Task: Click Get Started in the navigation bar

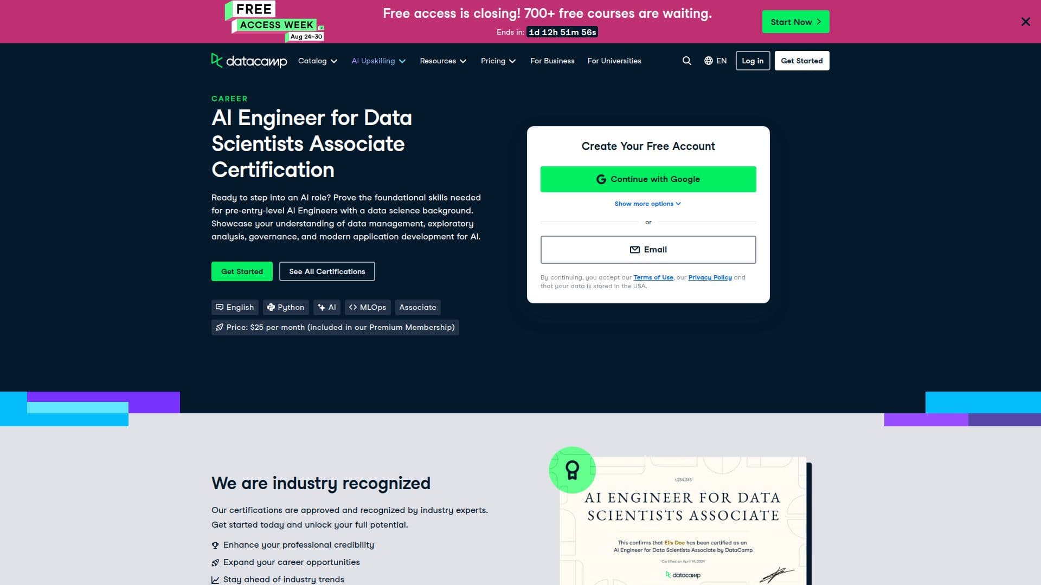Action: coord(801,61)
